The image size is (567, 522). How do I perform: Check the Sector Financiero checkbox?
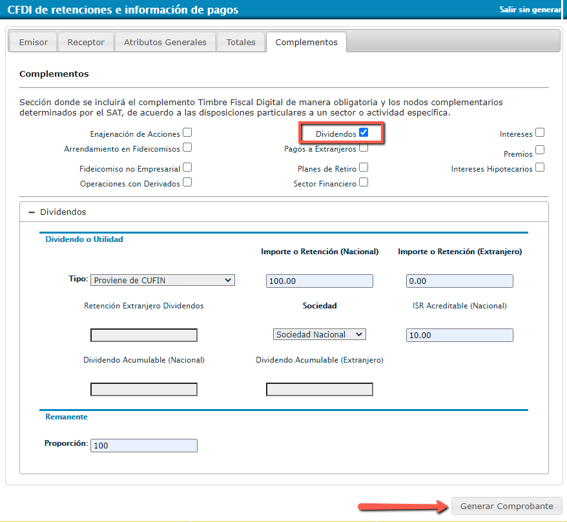(364, 182)
